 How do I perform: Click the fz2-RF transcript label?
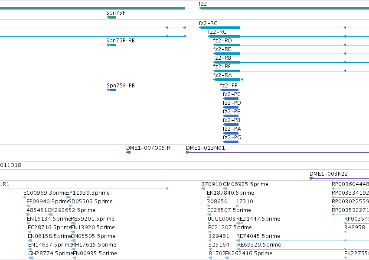coord(222,67)
